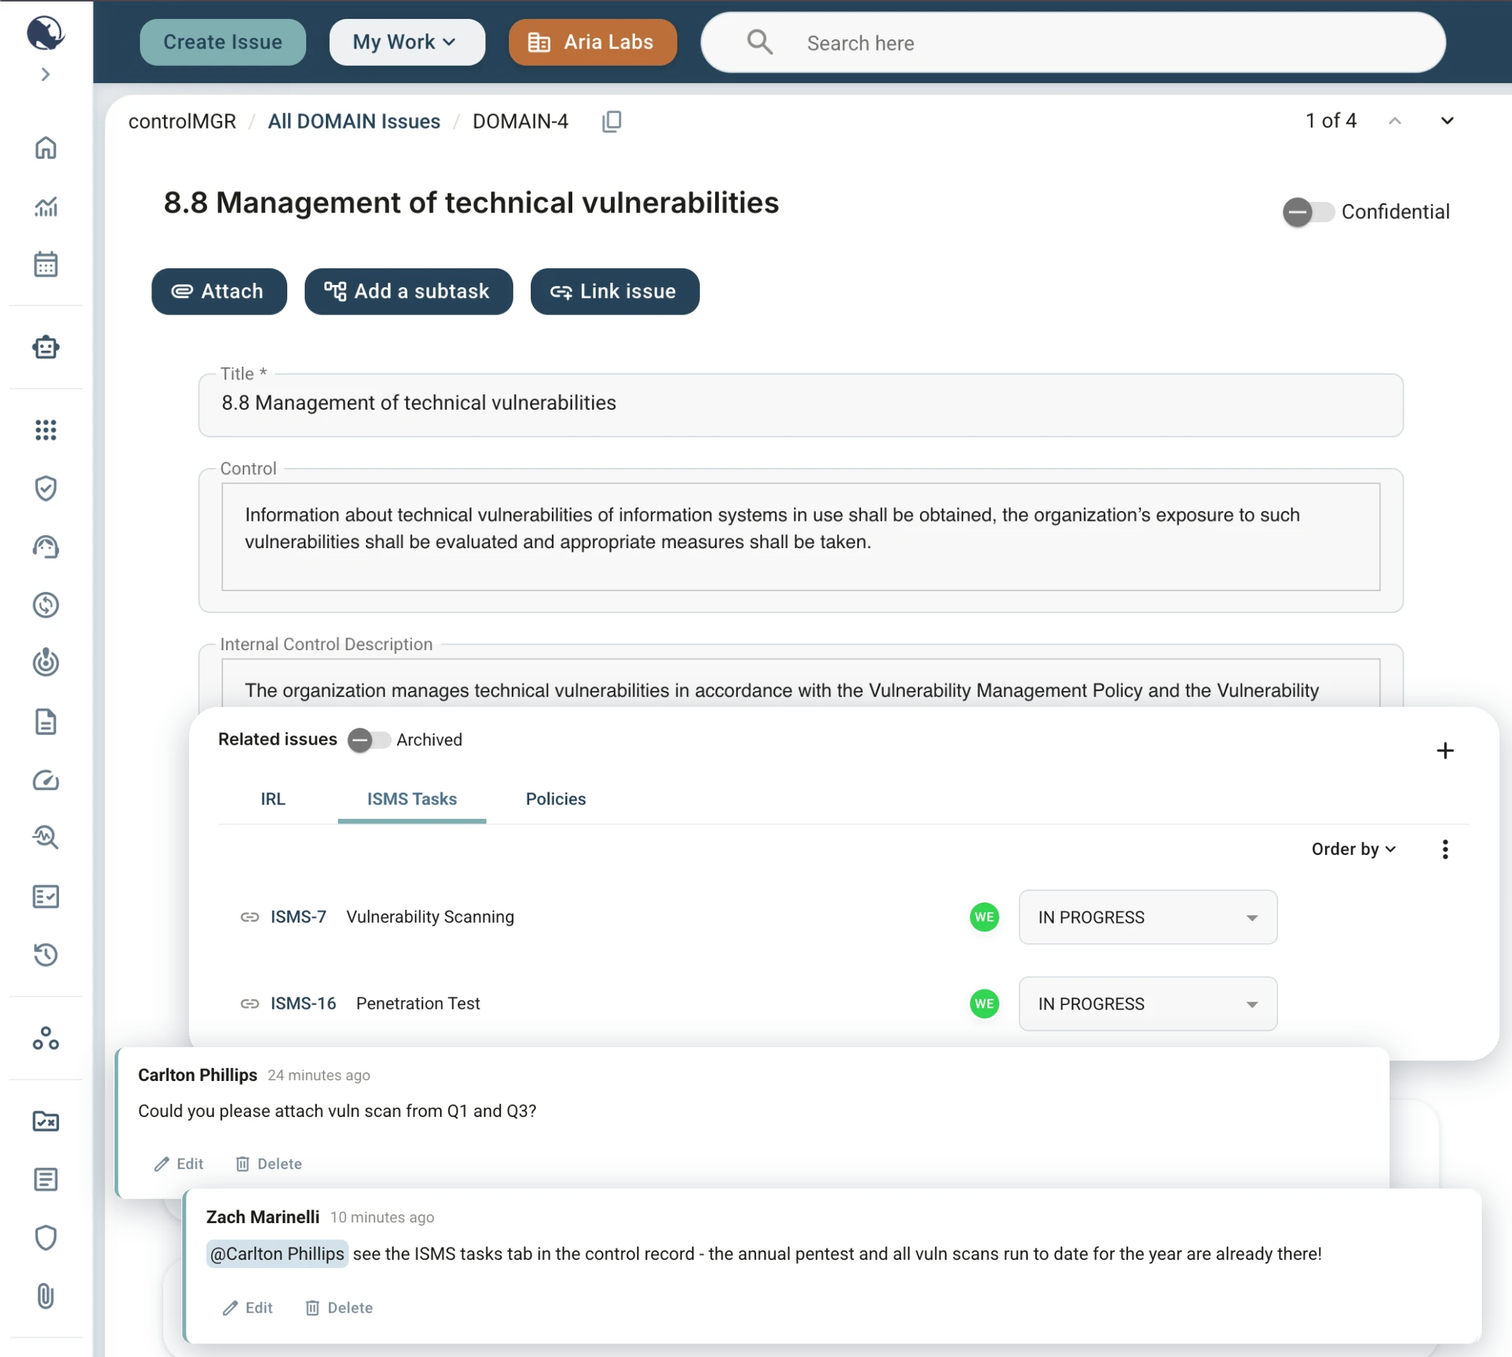The width and height of the screenshot is (1512, 1357).
Task: Open the history clock icon in the sidebar
Action: [x=46, y=955]
